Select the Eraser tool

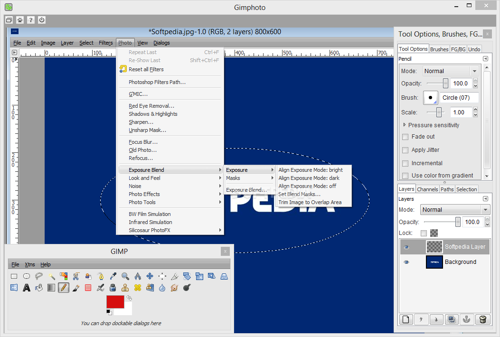tap(88, 288)
